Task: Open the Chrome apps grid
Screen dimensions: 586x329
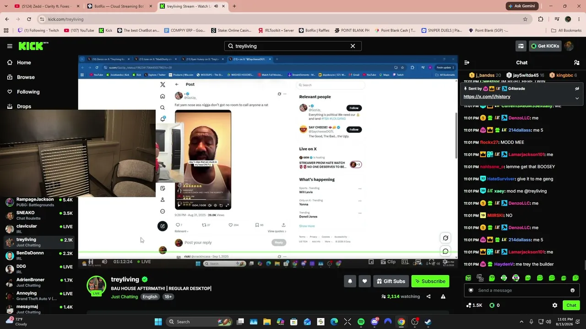Action: pos(6,31)
